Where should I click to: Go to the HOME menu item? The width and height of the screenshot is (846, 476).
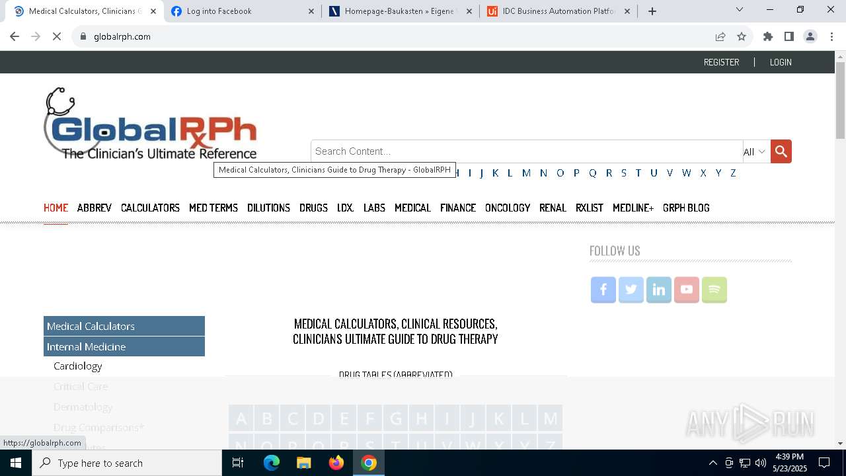[x=56, y=208]
